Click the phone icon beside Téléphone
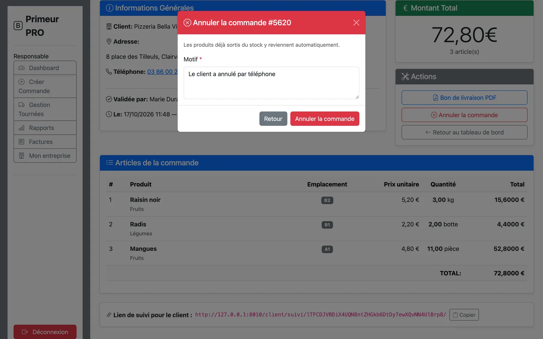 tap(109, 72)
